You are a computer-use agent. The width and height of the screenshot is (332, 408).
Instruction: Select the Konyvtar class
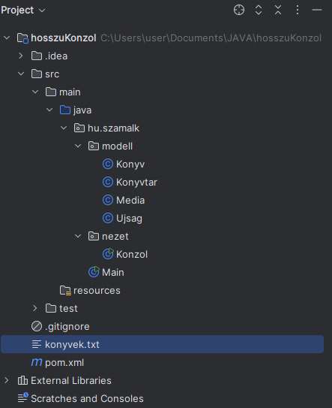point(136,183)
